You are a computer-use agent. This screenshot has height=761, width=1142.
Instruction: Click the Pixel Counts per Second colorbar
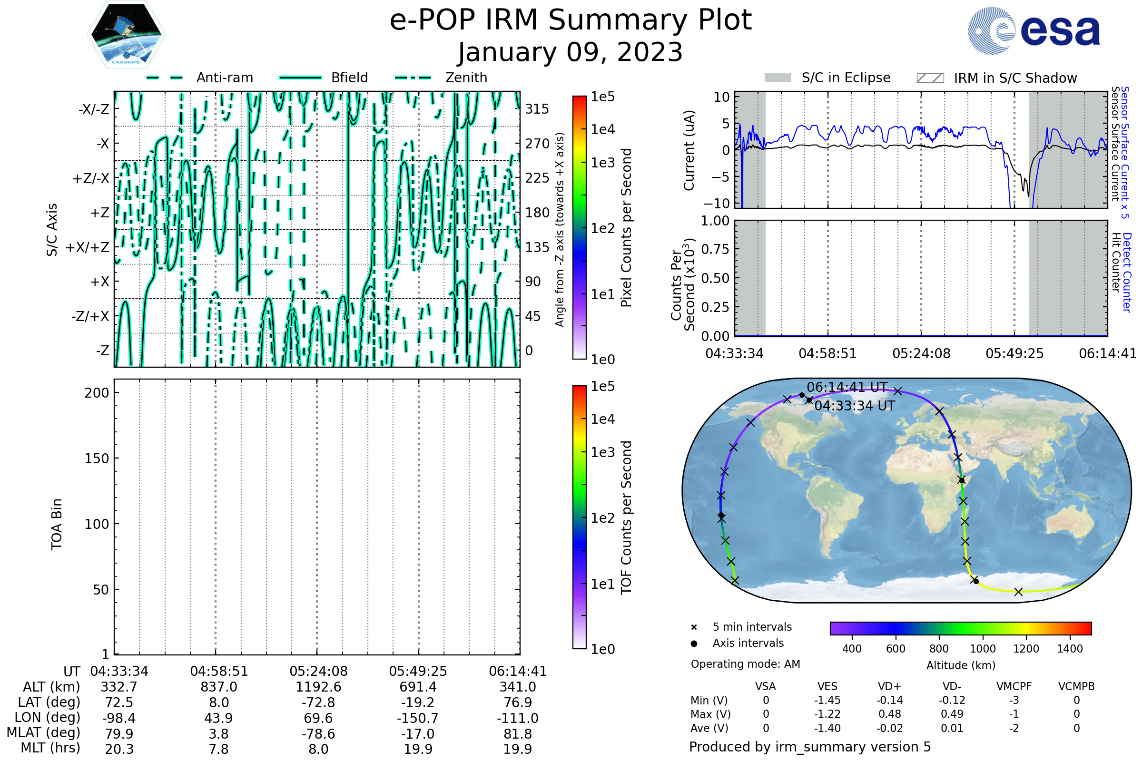[x=579, y=228]
